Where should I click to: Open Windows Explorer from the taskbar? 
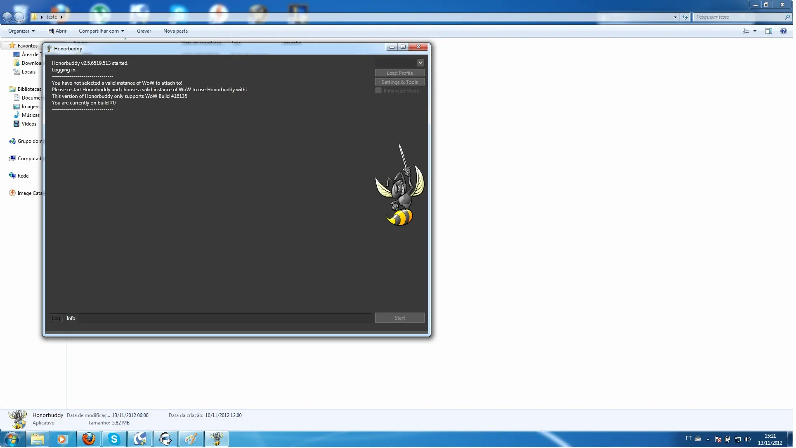click(x=38, y=440)
